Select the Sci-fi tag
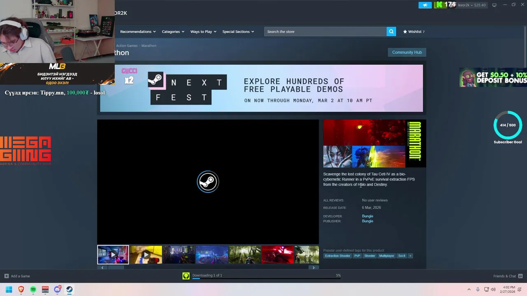527x296 pixels. 401,256
